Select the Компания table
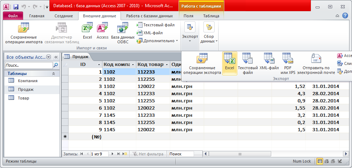The height and width of the screenshot is (168, 352). 32,81
